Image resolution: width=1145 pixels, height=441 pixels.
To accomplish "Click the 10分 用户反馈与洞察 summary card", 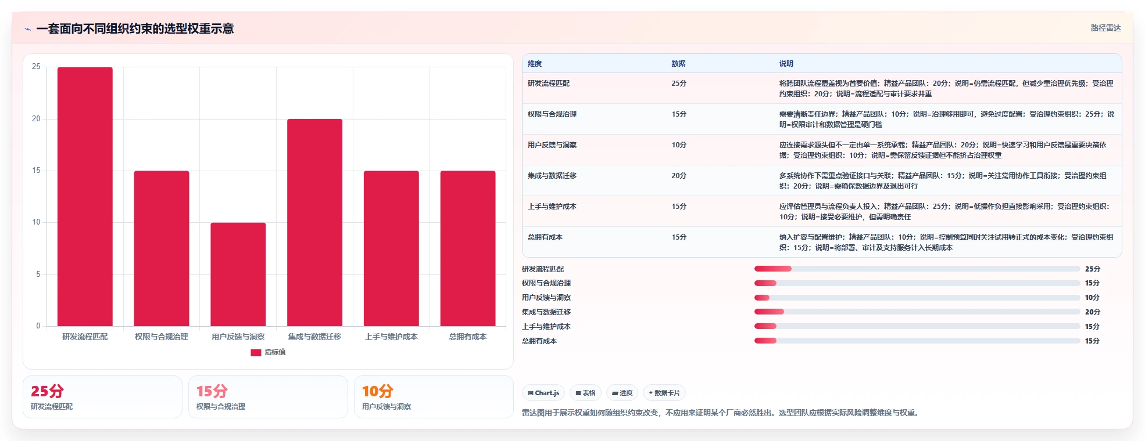I will click(434, 397).
